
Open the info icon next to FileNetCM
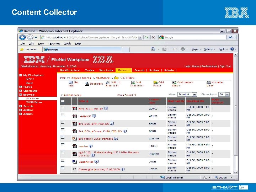click(x=94, y=116)
